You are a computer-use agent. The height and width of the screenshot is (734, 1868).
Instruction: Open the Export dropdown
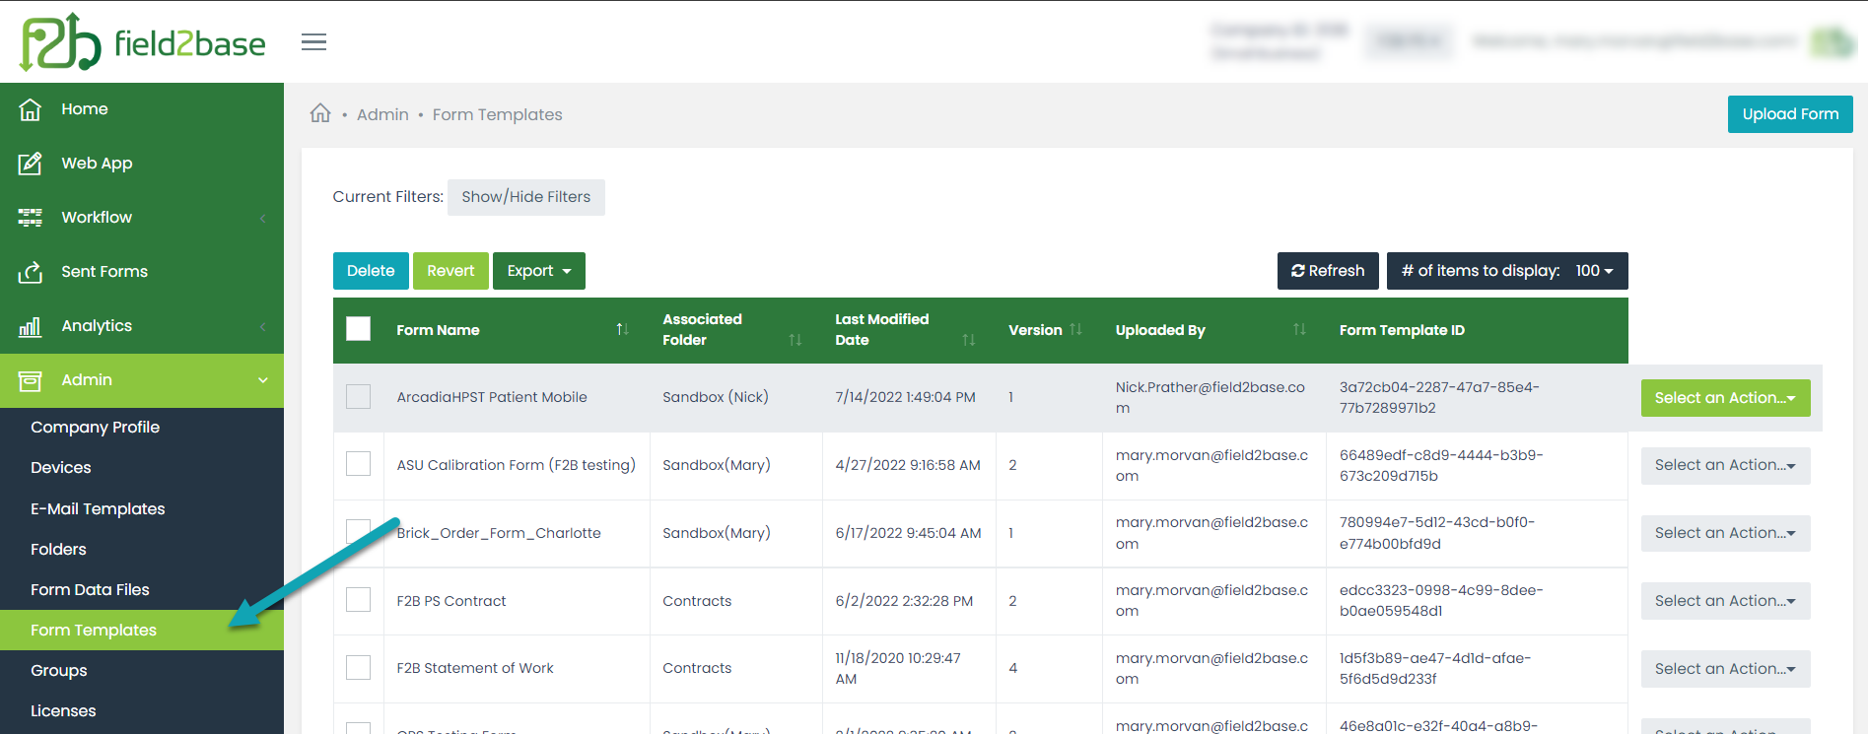click(x=539, y=271)
